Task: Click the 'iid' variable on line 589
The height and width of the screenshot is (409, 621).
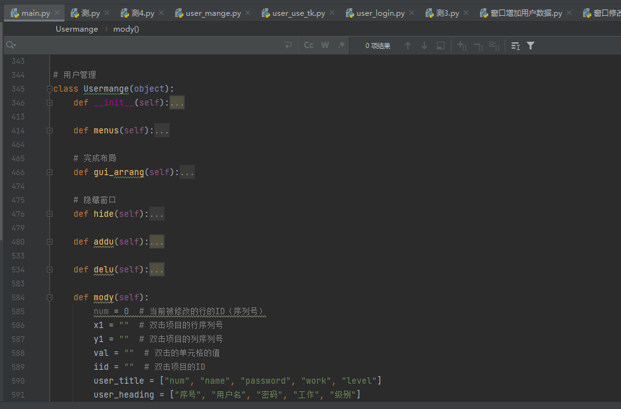Action: click(101, 367)
